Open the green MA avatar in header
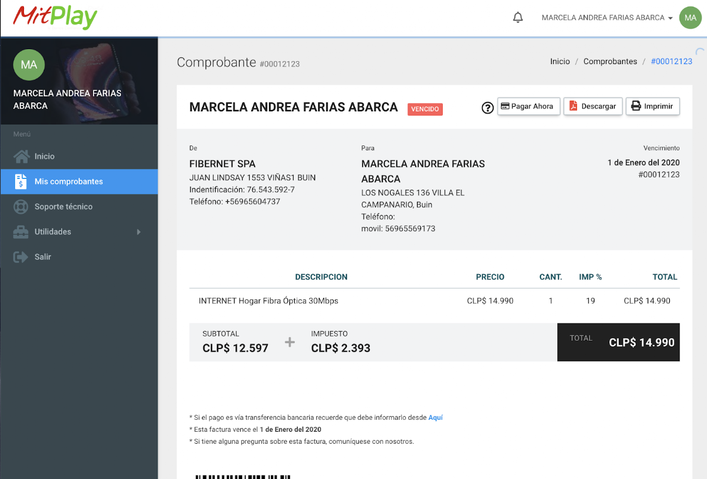Screen dimensions: 707x479 (690, 17)
